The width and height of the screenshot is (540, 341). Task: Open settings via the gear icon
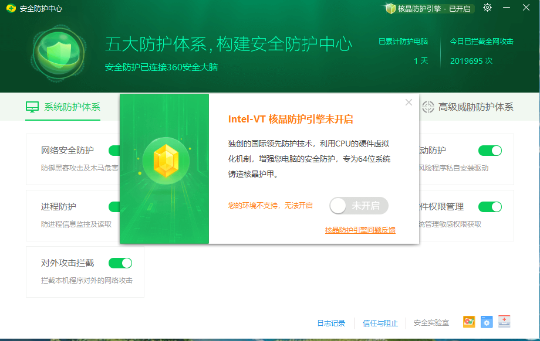[x=487, y=8]
